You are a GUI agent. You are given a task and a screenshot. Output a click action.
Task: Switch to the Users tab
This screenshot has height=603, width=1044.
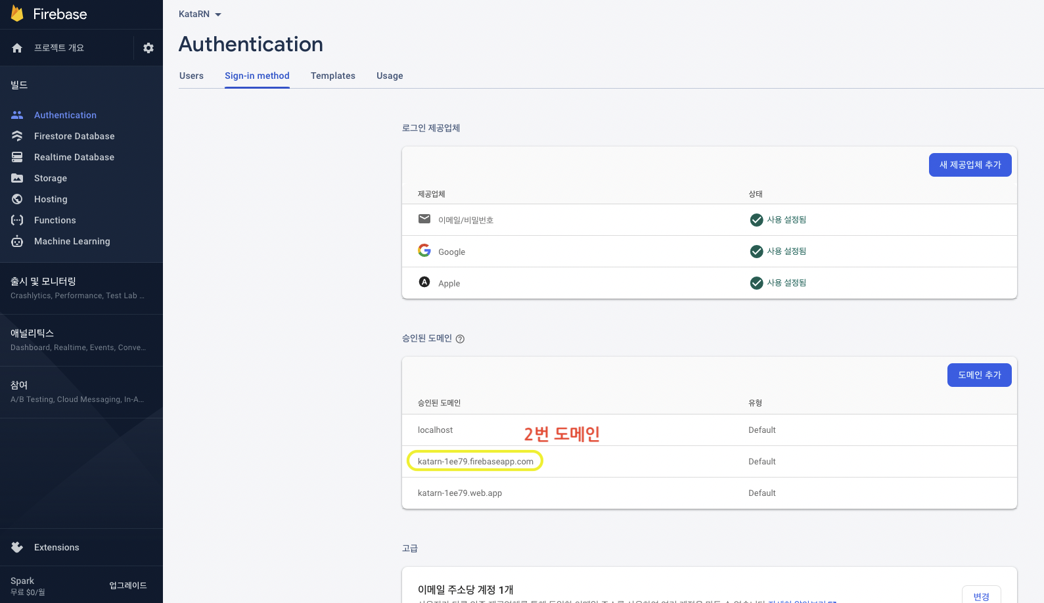point(191,76)
